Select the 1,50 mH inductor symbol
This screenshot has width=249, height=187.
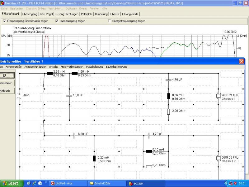coord(75,73)
